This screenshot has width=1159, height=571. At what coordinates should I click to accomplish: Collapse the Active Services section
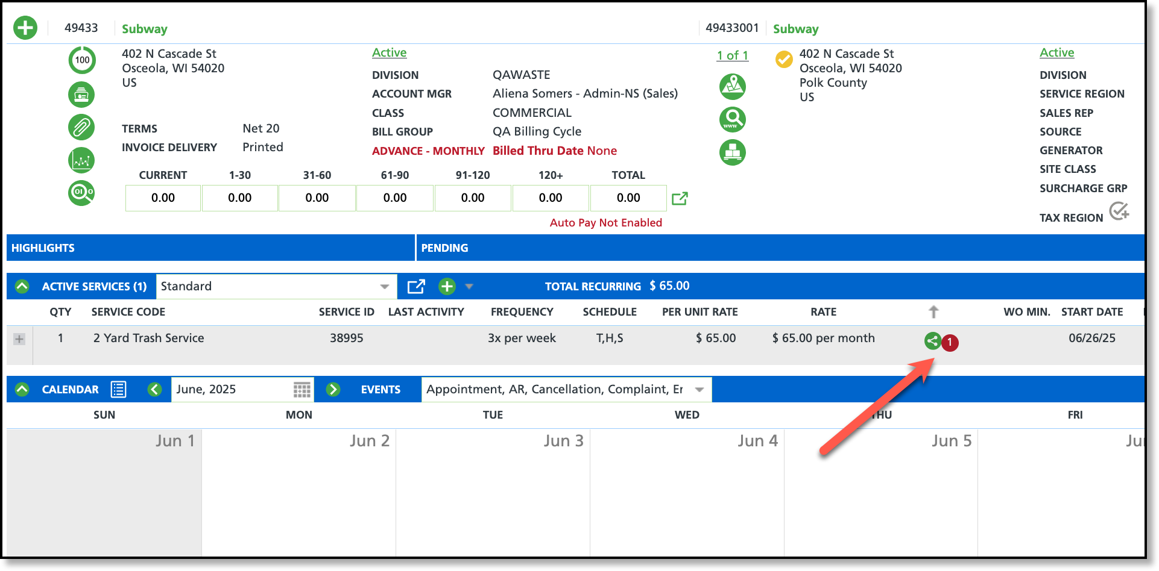tap(22, 287)
